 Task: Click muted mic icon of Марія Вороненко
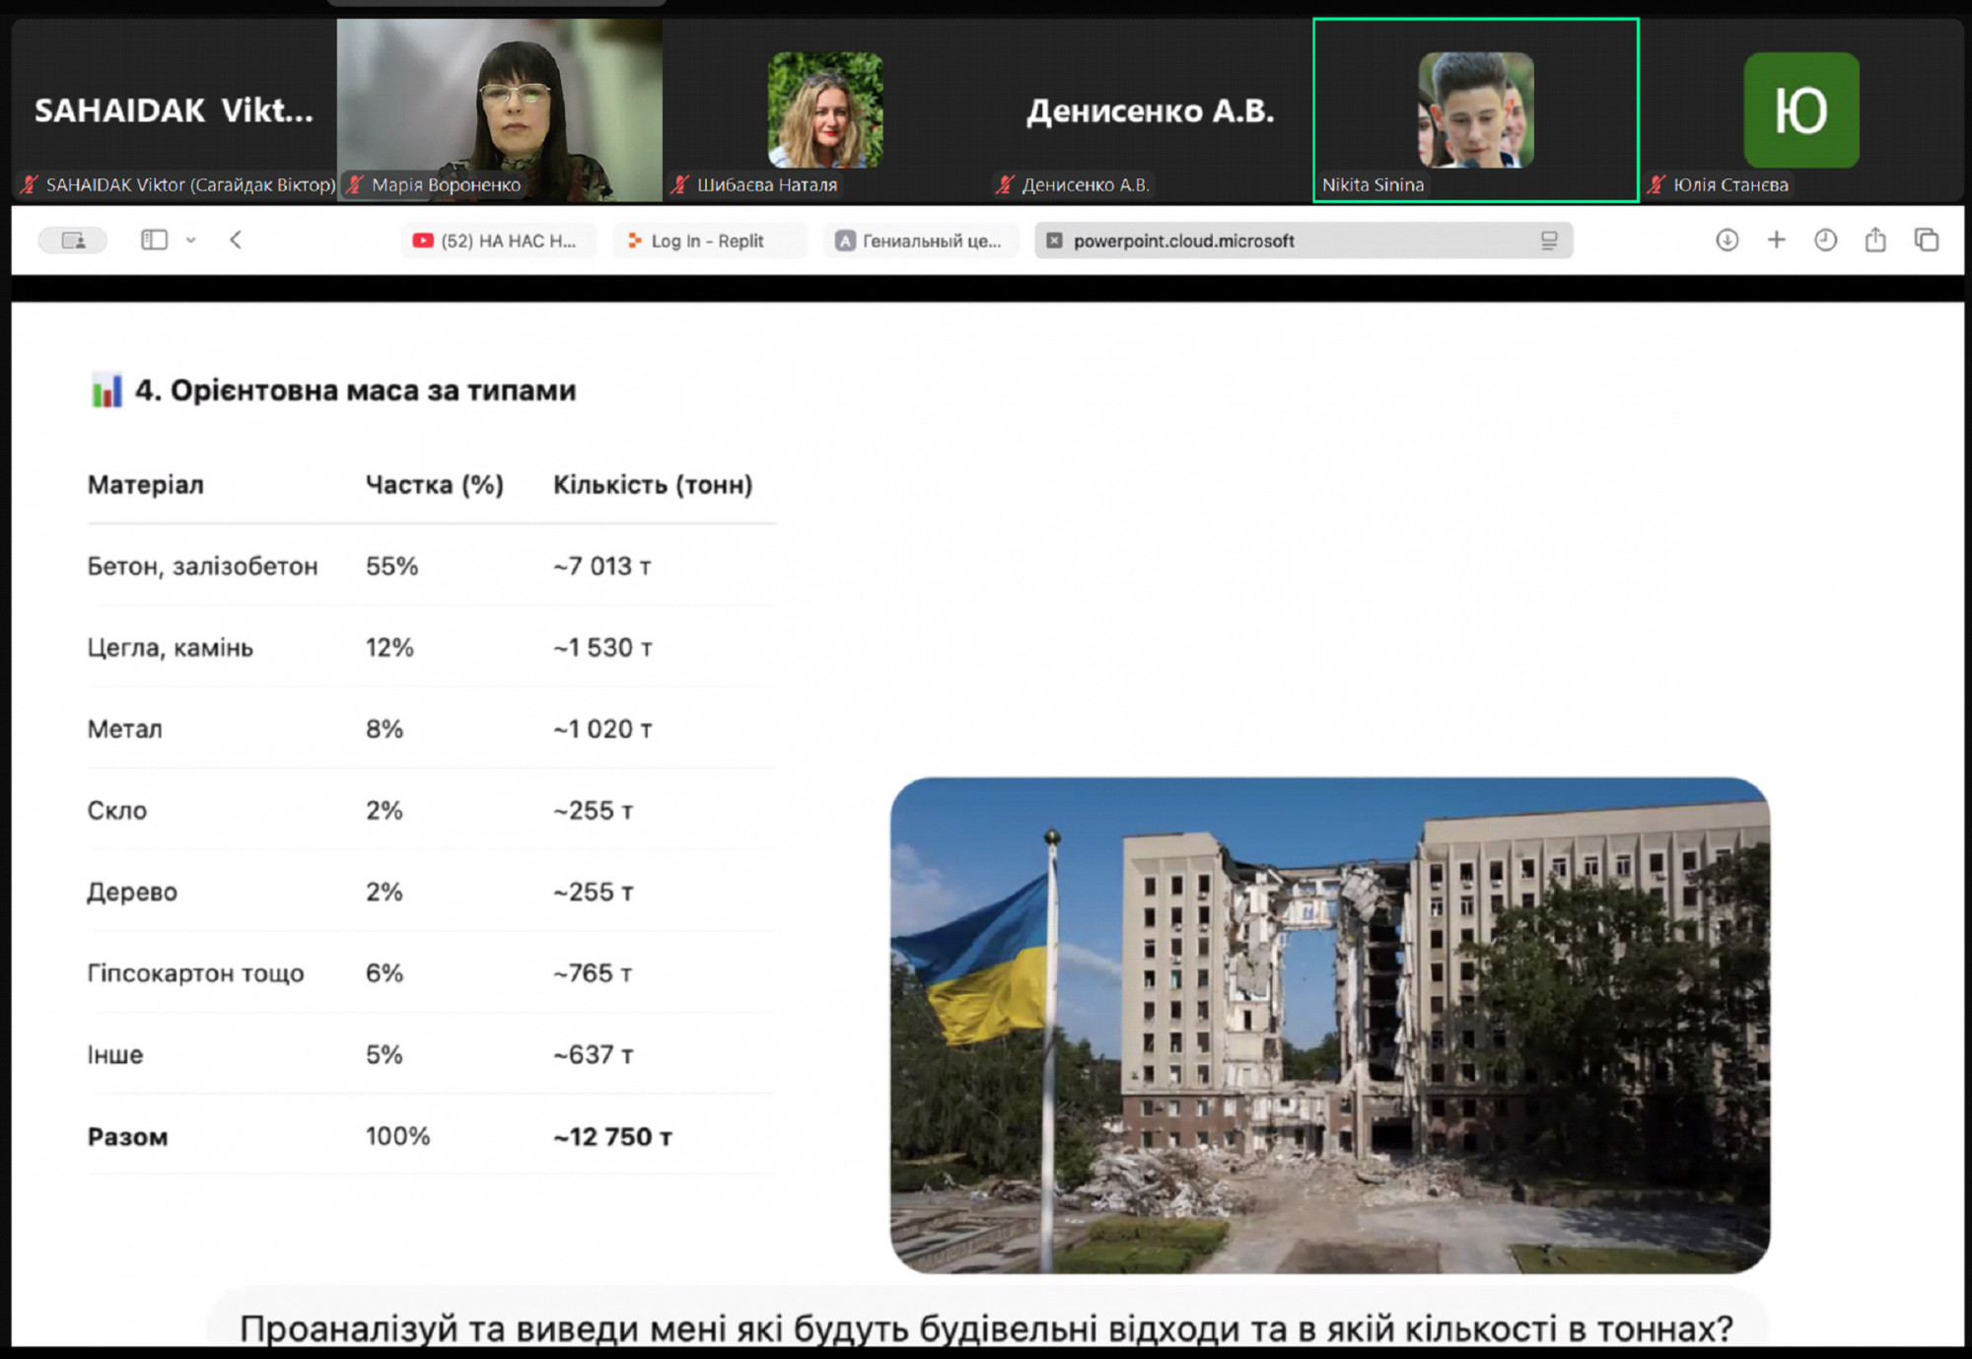coord(355,184)
